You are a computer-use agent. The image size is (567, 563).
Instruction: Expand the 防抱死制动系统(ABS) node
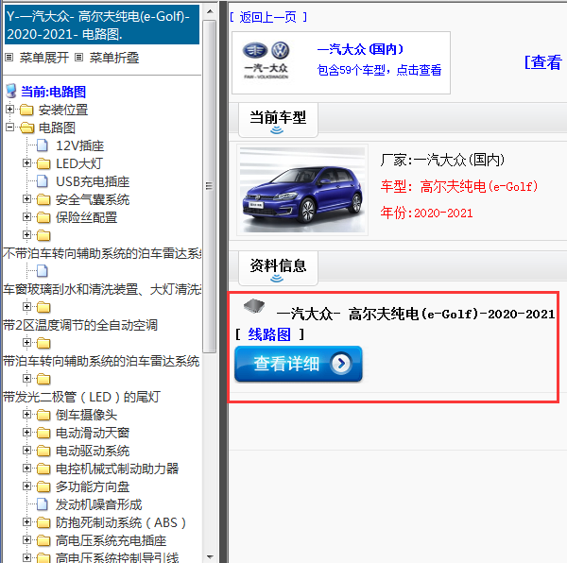tap(26, 521)
